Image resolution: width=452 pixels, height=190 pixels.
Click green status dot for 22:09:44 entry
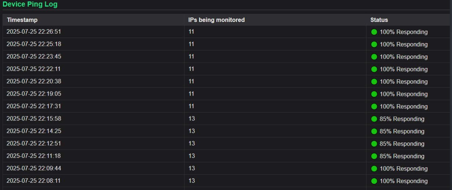tap(374, 169)
